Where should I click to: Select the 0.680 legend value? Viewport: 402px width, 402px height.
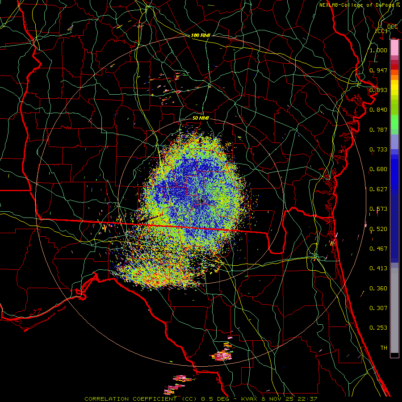coord(378,169)
